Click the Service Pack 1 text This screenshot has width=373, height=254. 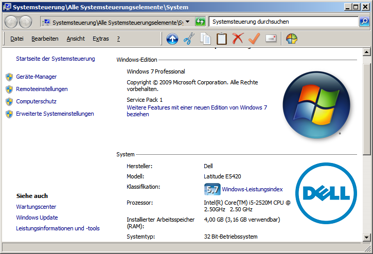[x=145, y=100]
